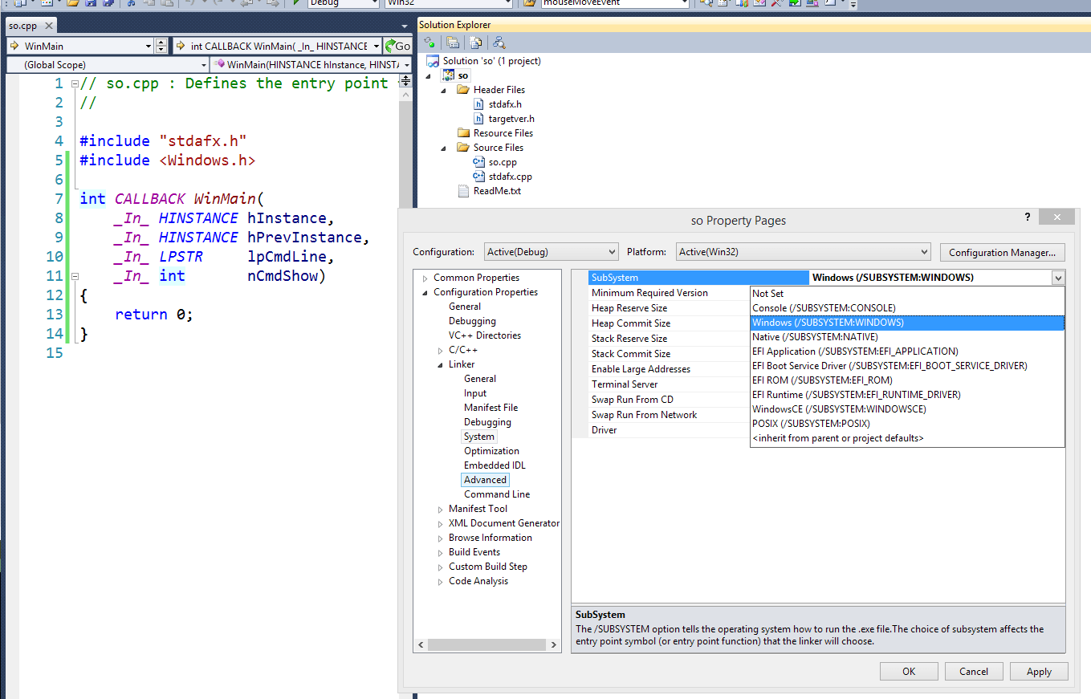This screenshot has width=1091, height=699.
Task: Click the View Class Diagram icon
Action: (499, 43)
